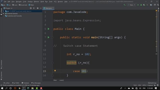The image size is (160, 90).
Task: Toggle the read-only lock icon in status bar
Action: (x=155, y=85)
